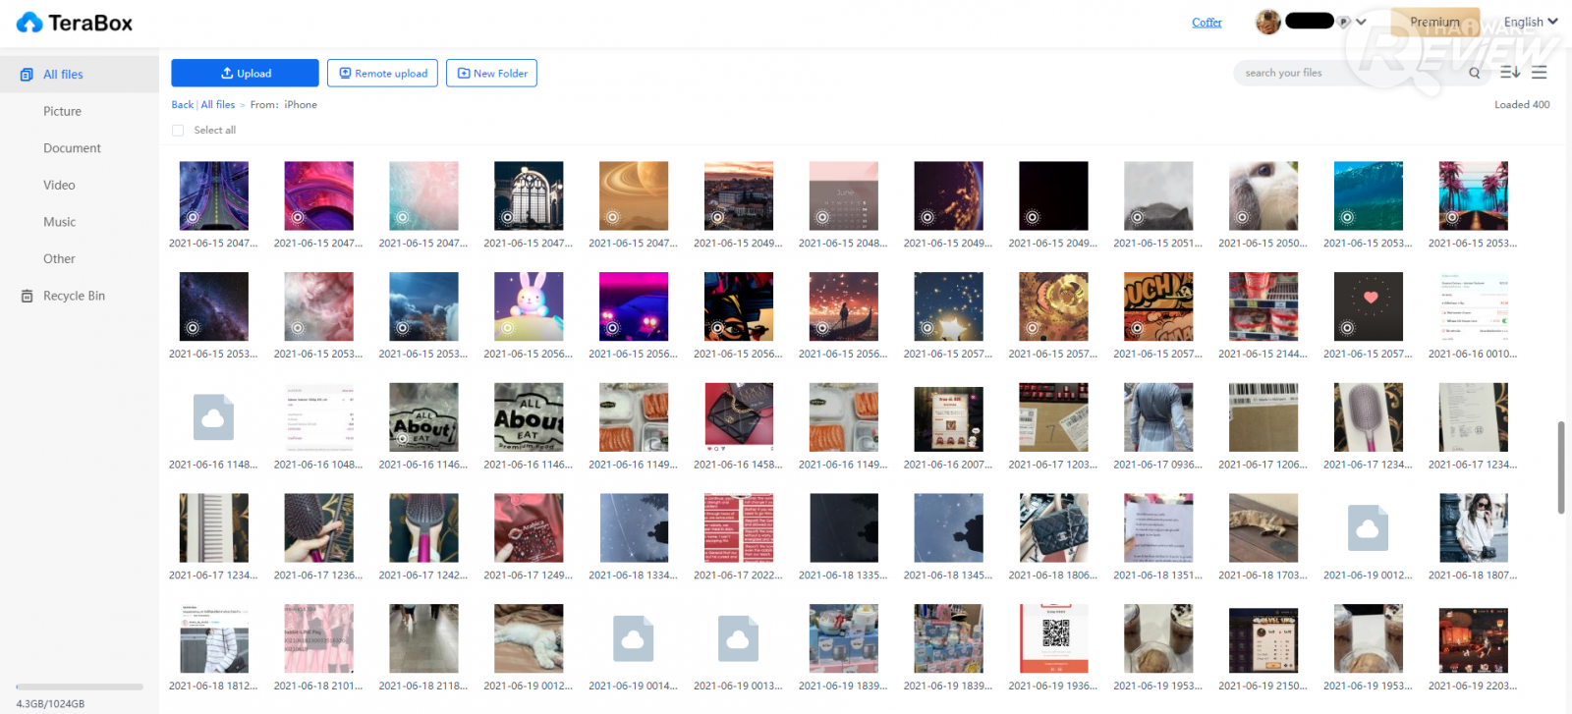This screenshot has height=714, width=1572.
Task: Click the file name 2021-06-16 0010
Action: point(1473,355)
